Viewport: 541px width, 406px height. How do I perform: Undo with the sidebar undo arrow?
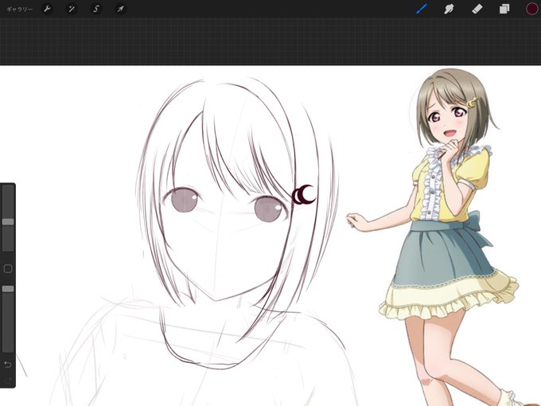point(8,365)
